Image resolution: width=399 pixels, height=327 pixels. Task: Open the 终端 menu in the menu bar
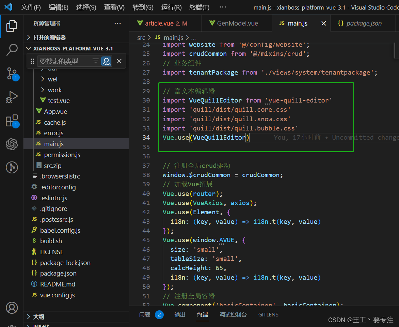(x=199, y=7)
